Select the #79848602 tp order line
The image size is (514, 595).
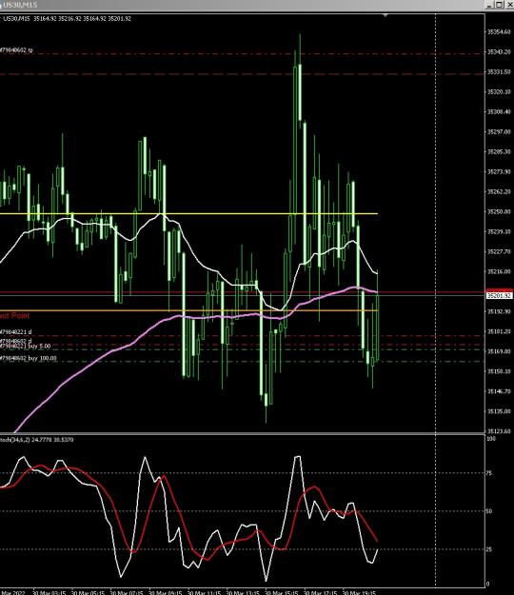(243, 54)
